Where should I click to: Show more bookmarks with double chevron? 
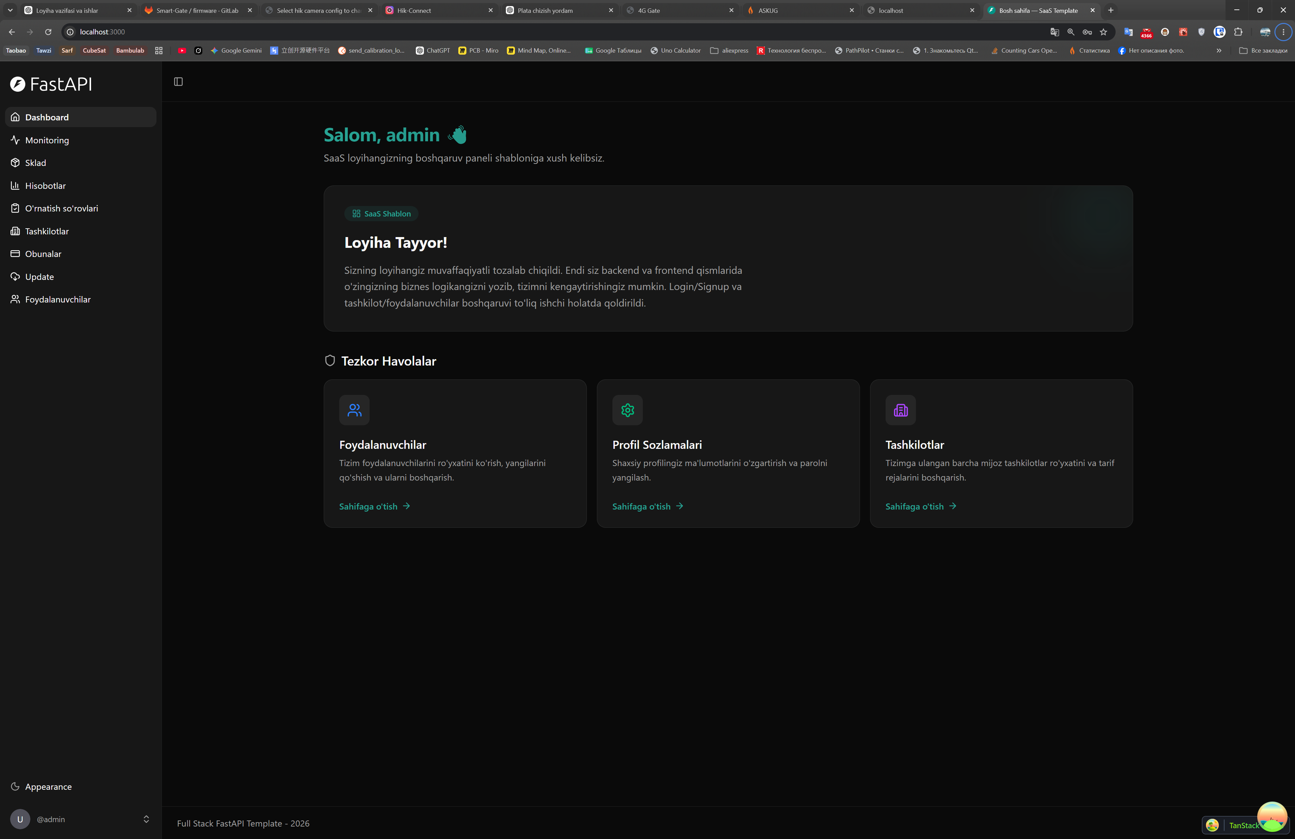pyautogui.click(x=1219, y=51)
